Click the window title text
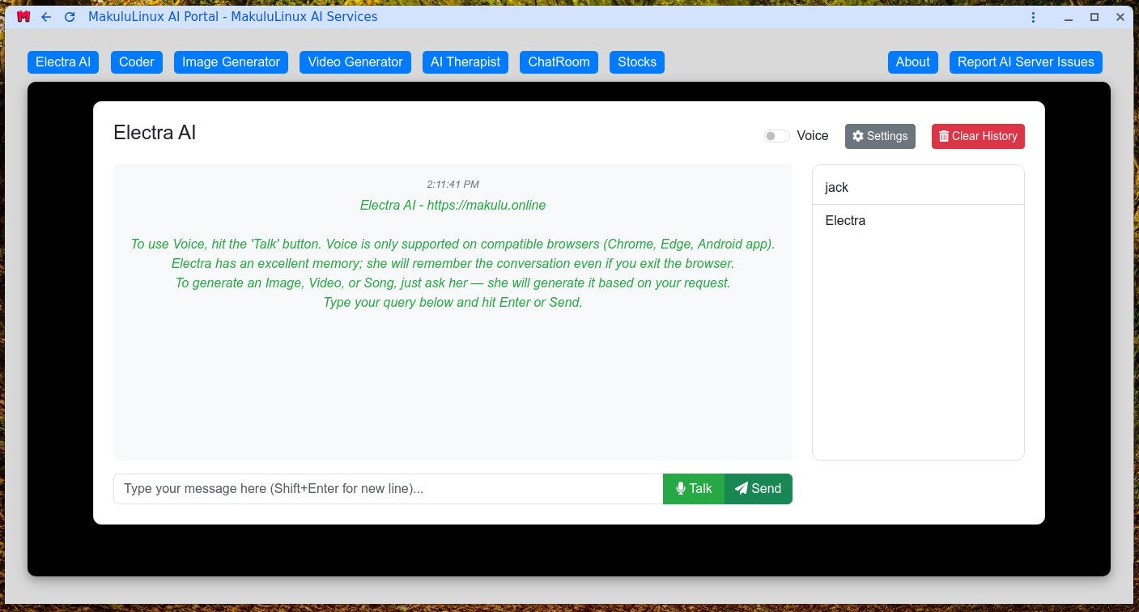1139x612 pixels. click(233, 17)
